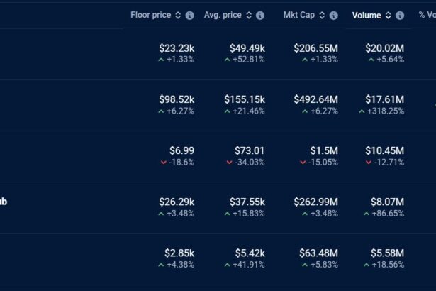Sort table by Avg. price header label
Image resolution: width=436 pixels, height=291 pixels.
222,15
